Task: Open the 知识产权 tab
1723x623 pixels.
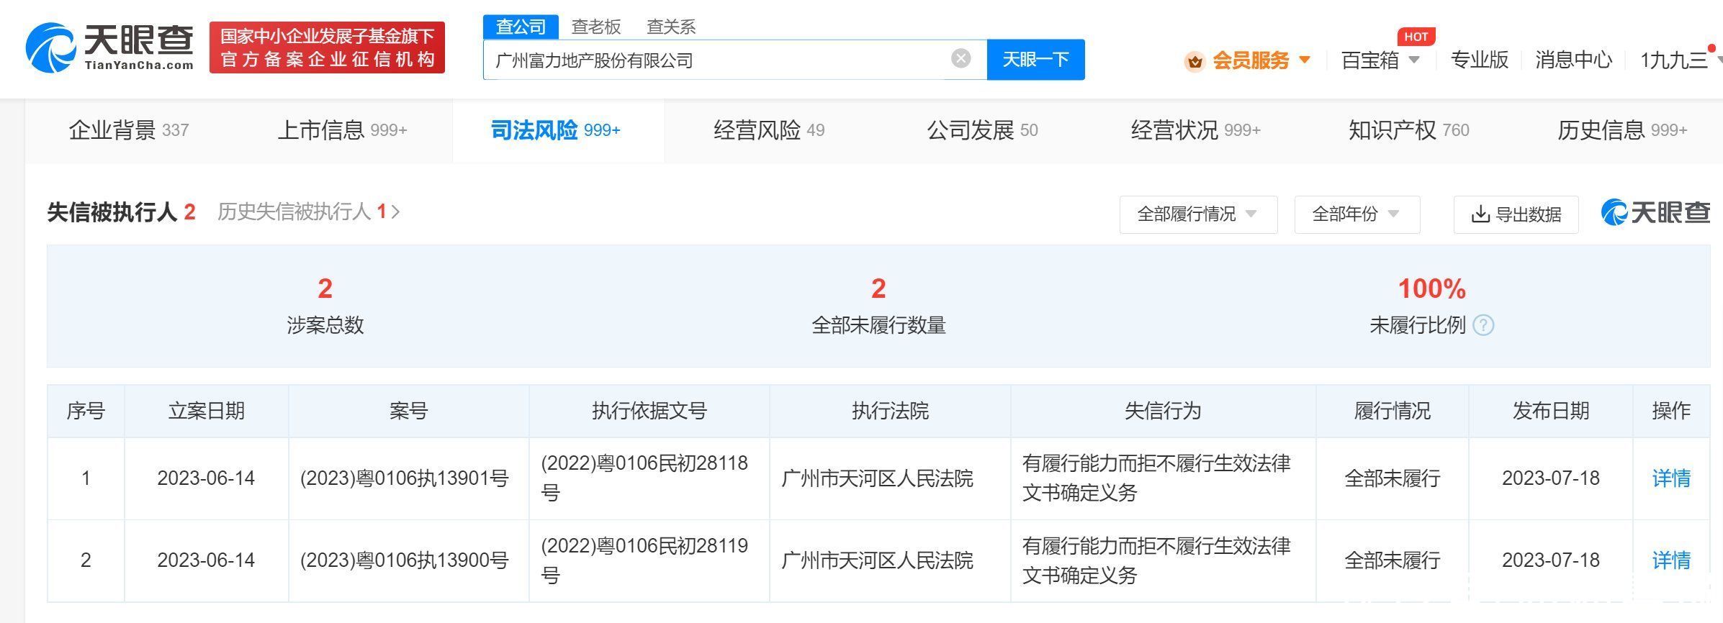Action: click(x=1408, y=130)
